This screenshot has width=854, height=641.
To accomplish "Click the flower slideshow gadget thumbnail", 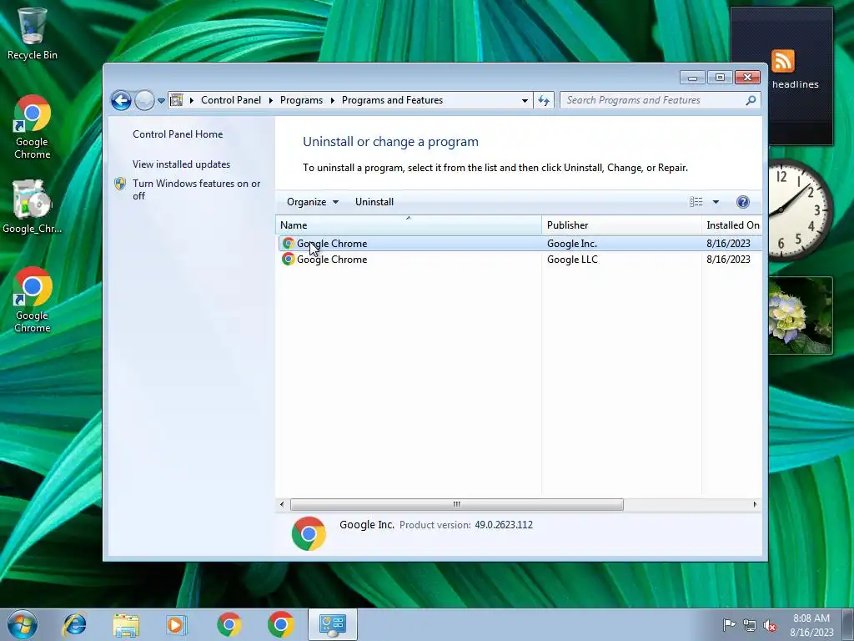I will (801, 315).
